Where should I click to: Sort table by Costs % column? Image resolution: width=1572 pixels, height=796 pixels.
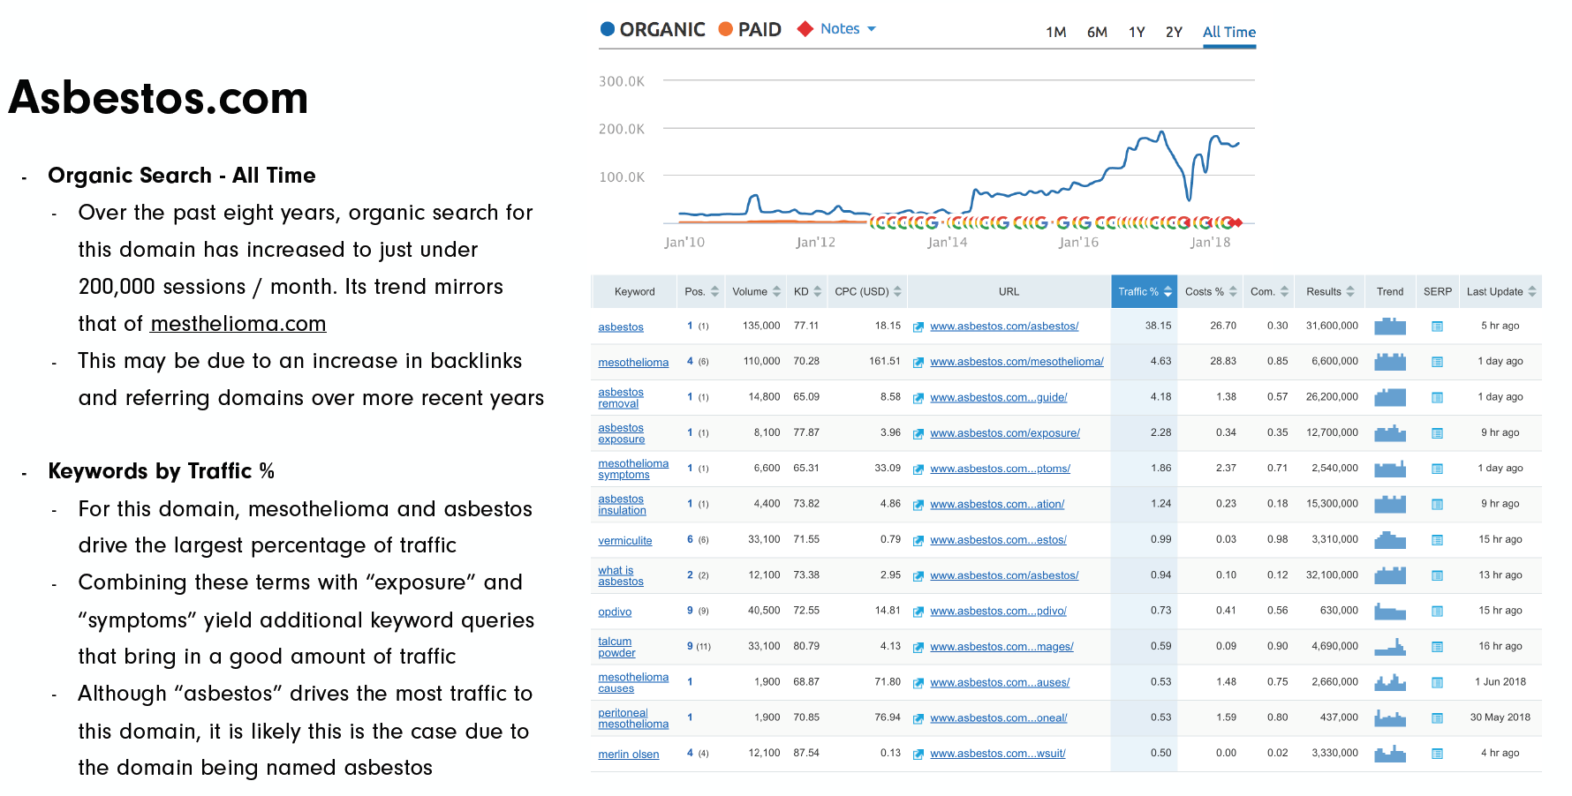tap(1211, 291)
